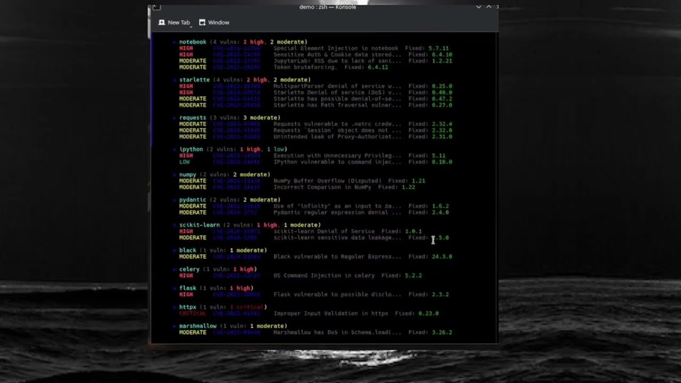This screenshot has height=383, width=681.
Task: Click 'Unintended leak of Proxy-Authorizat...' text
Action: point(337,137)
